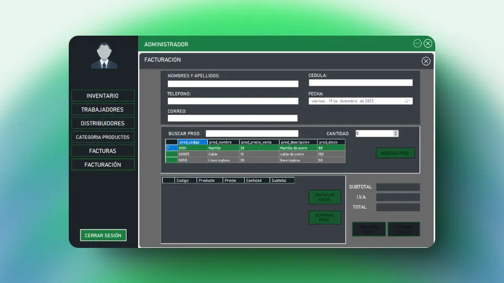The height and width of the screenshot is (283, 504).
Task: Click the prod_descripcion column header
Action: click(x=298, y=142)
